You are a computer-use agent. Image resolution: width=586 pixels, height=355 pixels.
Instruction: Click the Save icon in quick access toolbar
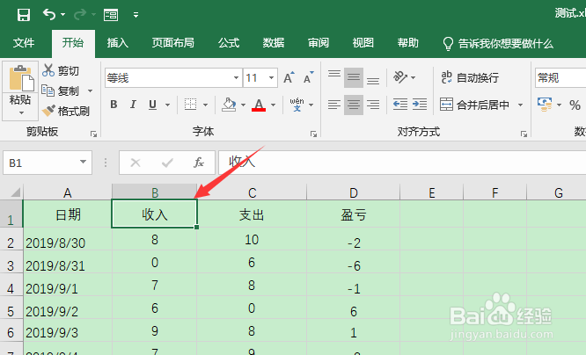tap(24, 15)
